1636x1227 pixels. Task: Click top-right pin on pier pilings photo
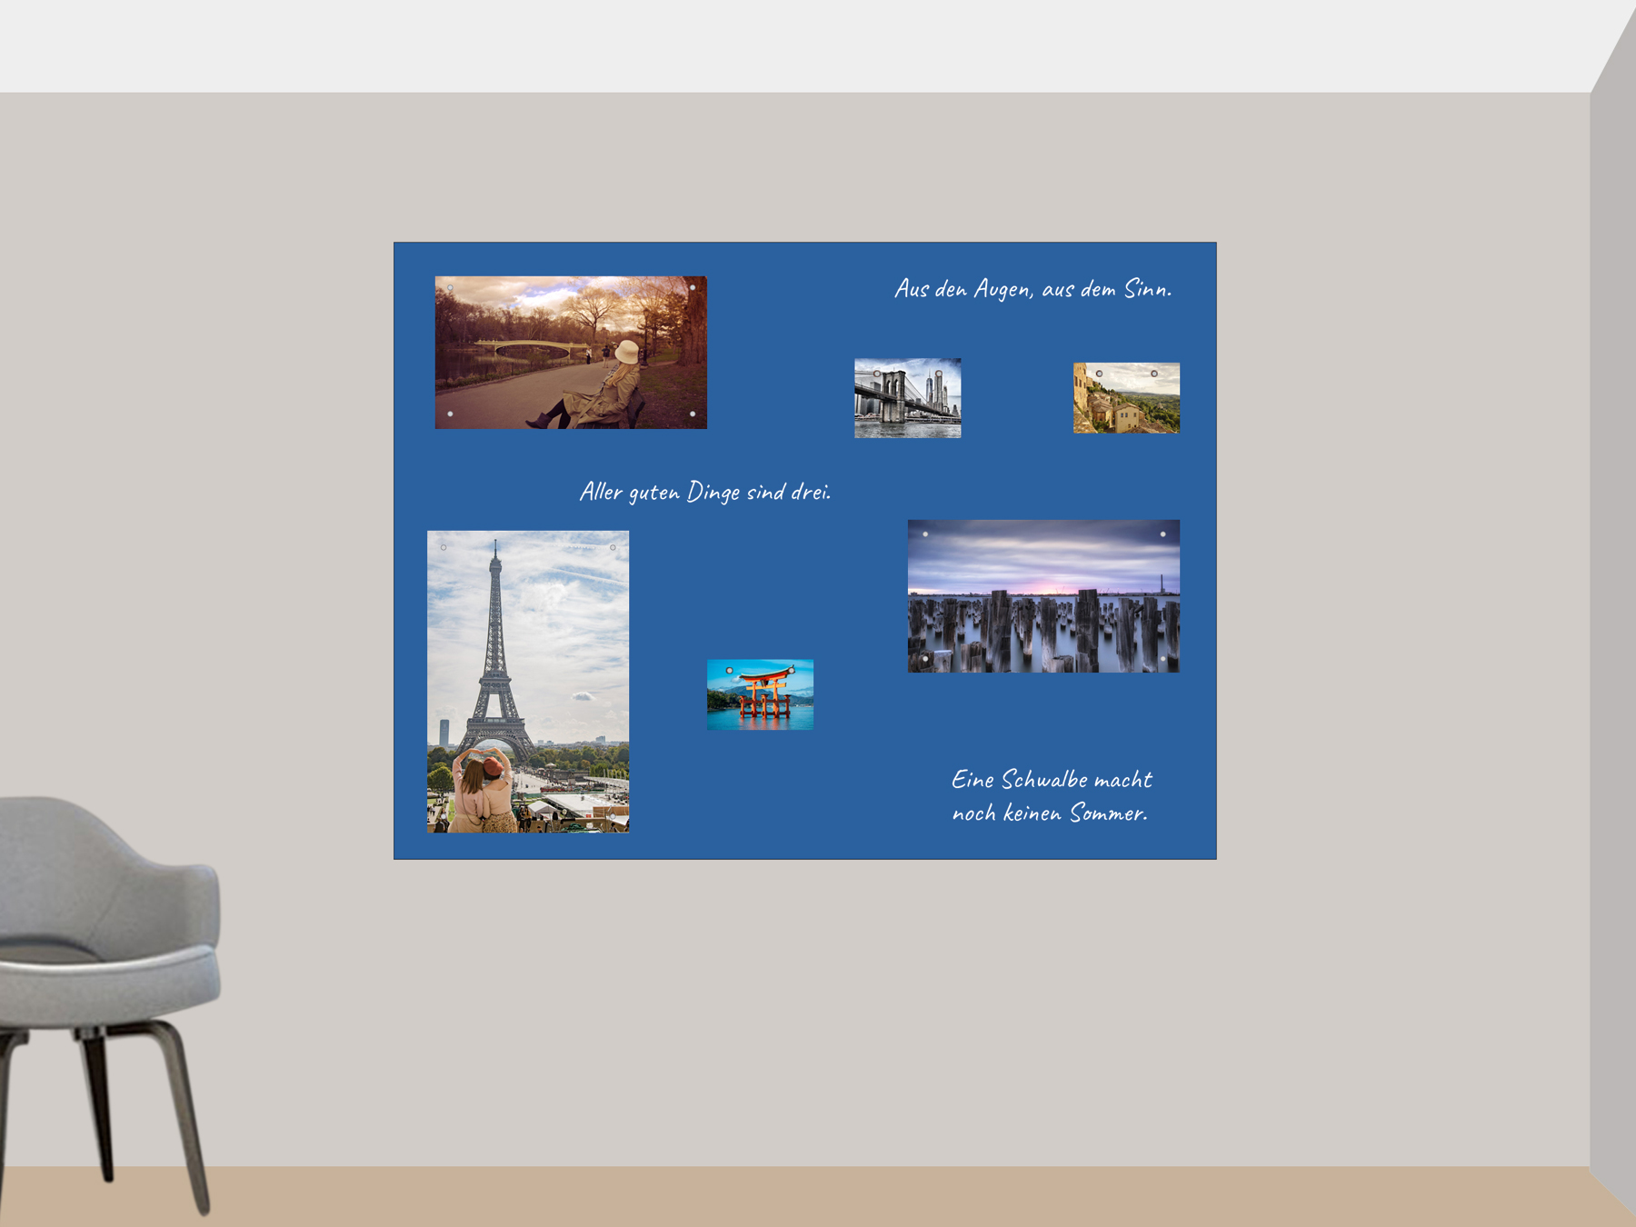1162,534
